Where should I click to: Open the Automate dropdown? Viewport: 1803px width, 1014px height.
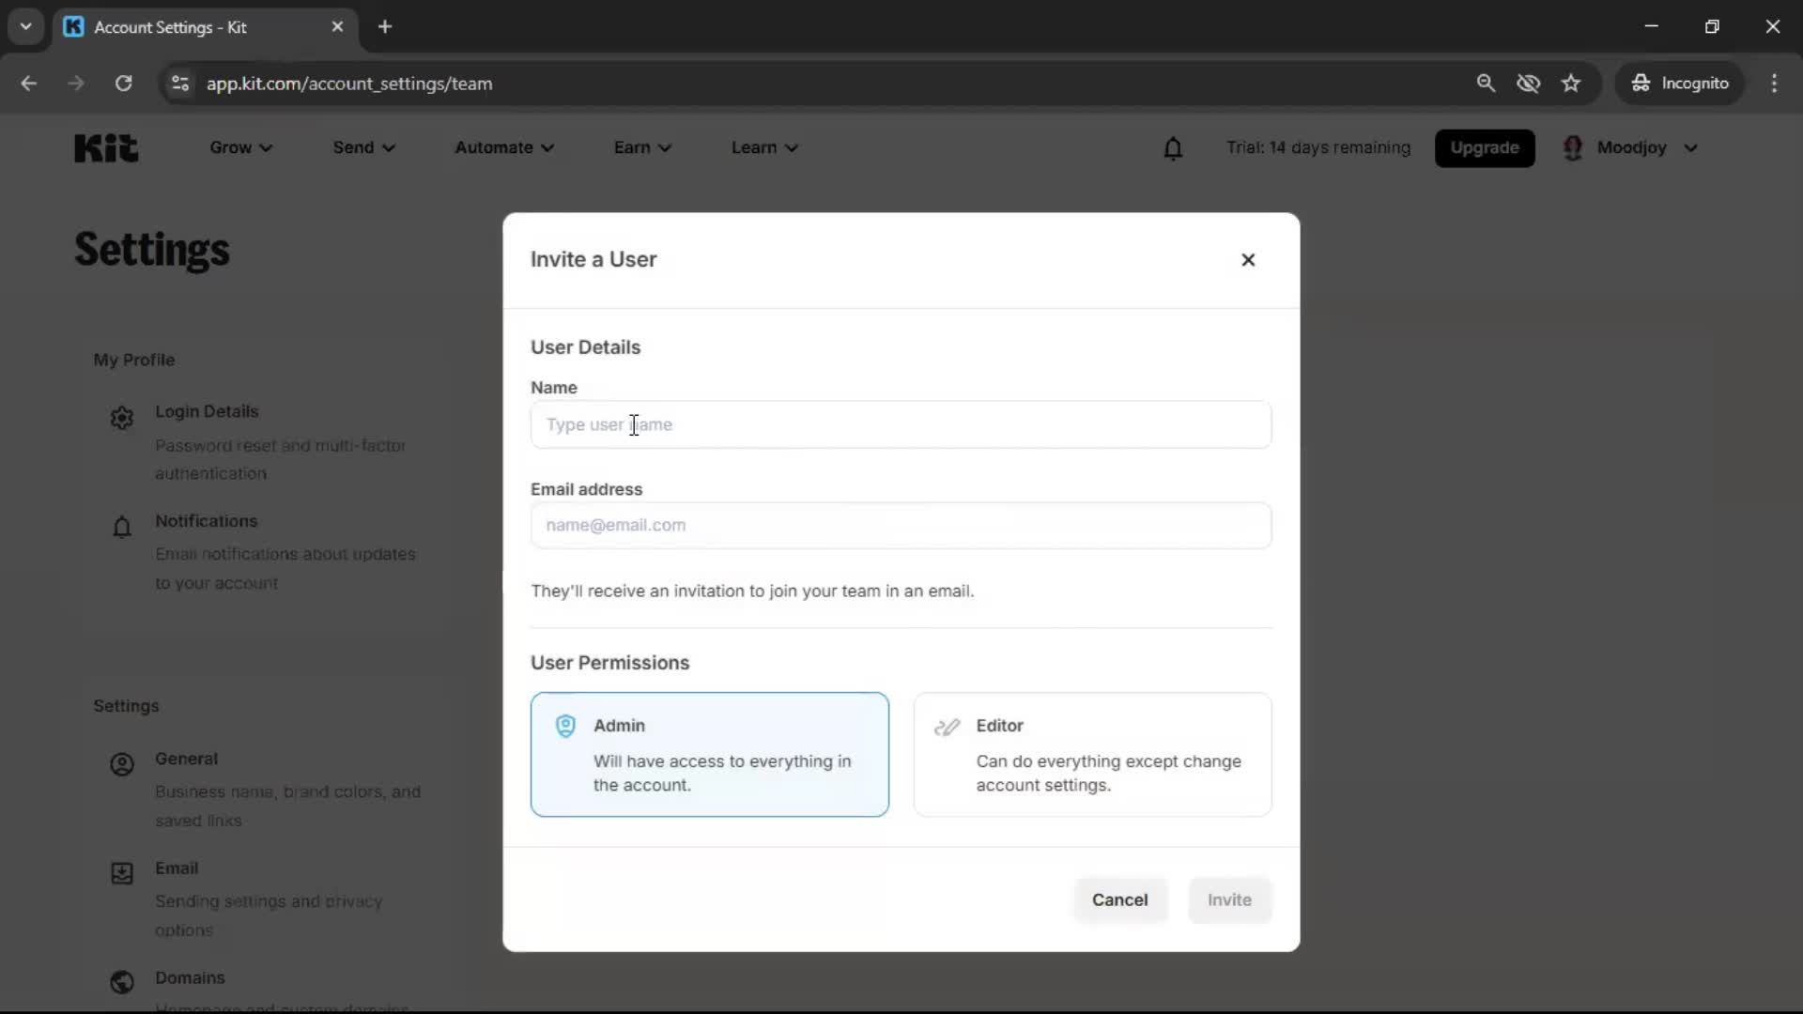504,147
